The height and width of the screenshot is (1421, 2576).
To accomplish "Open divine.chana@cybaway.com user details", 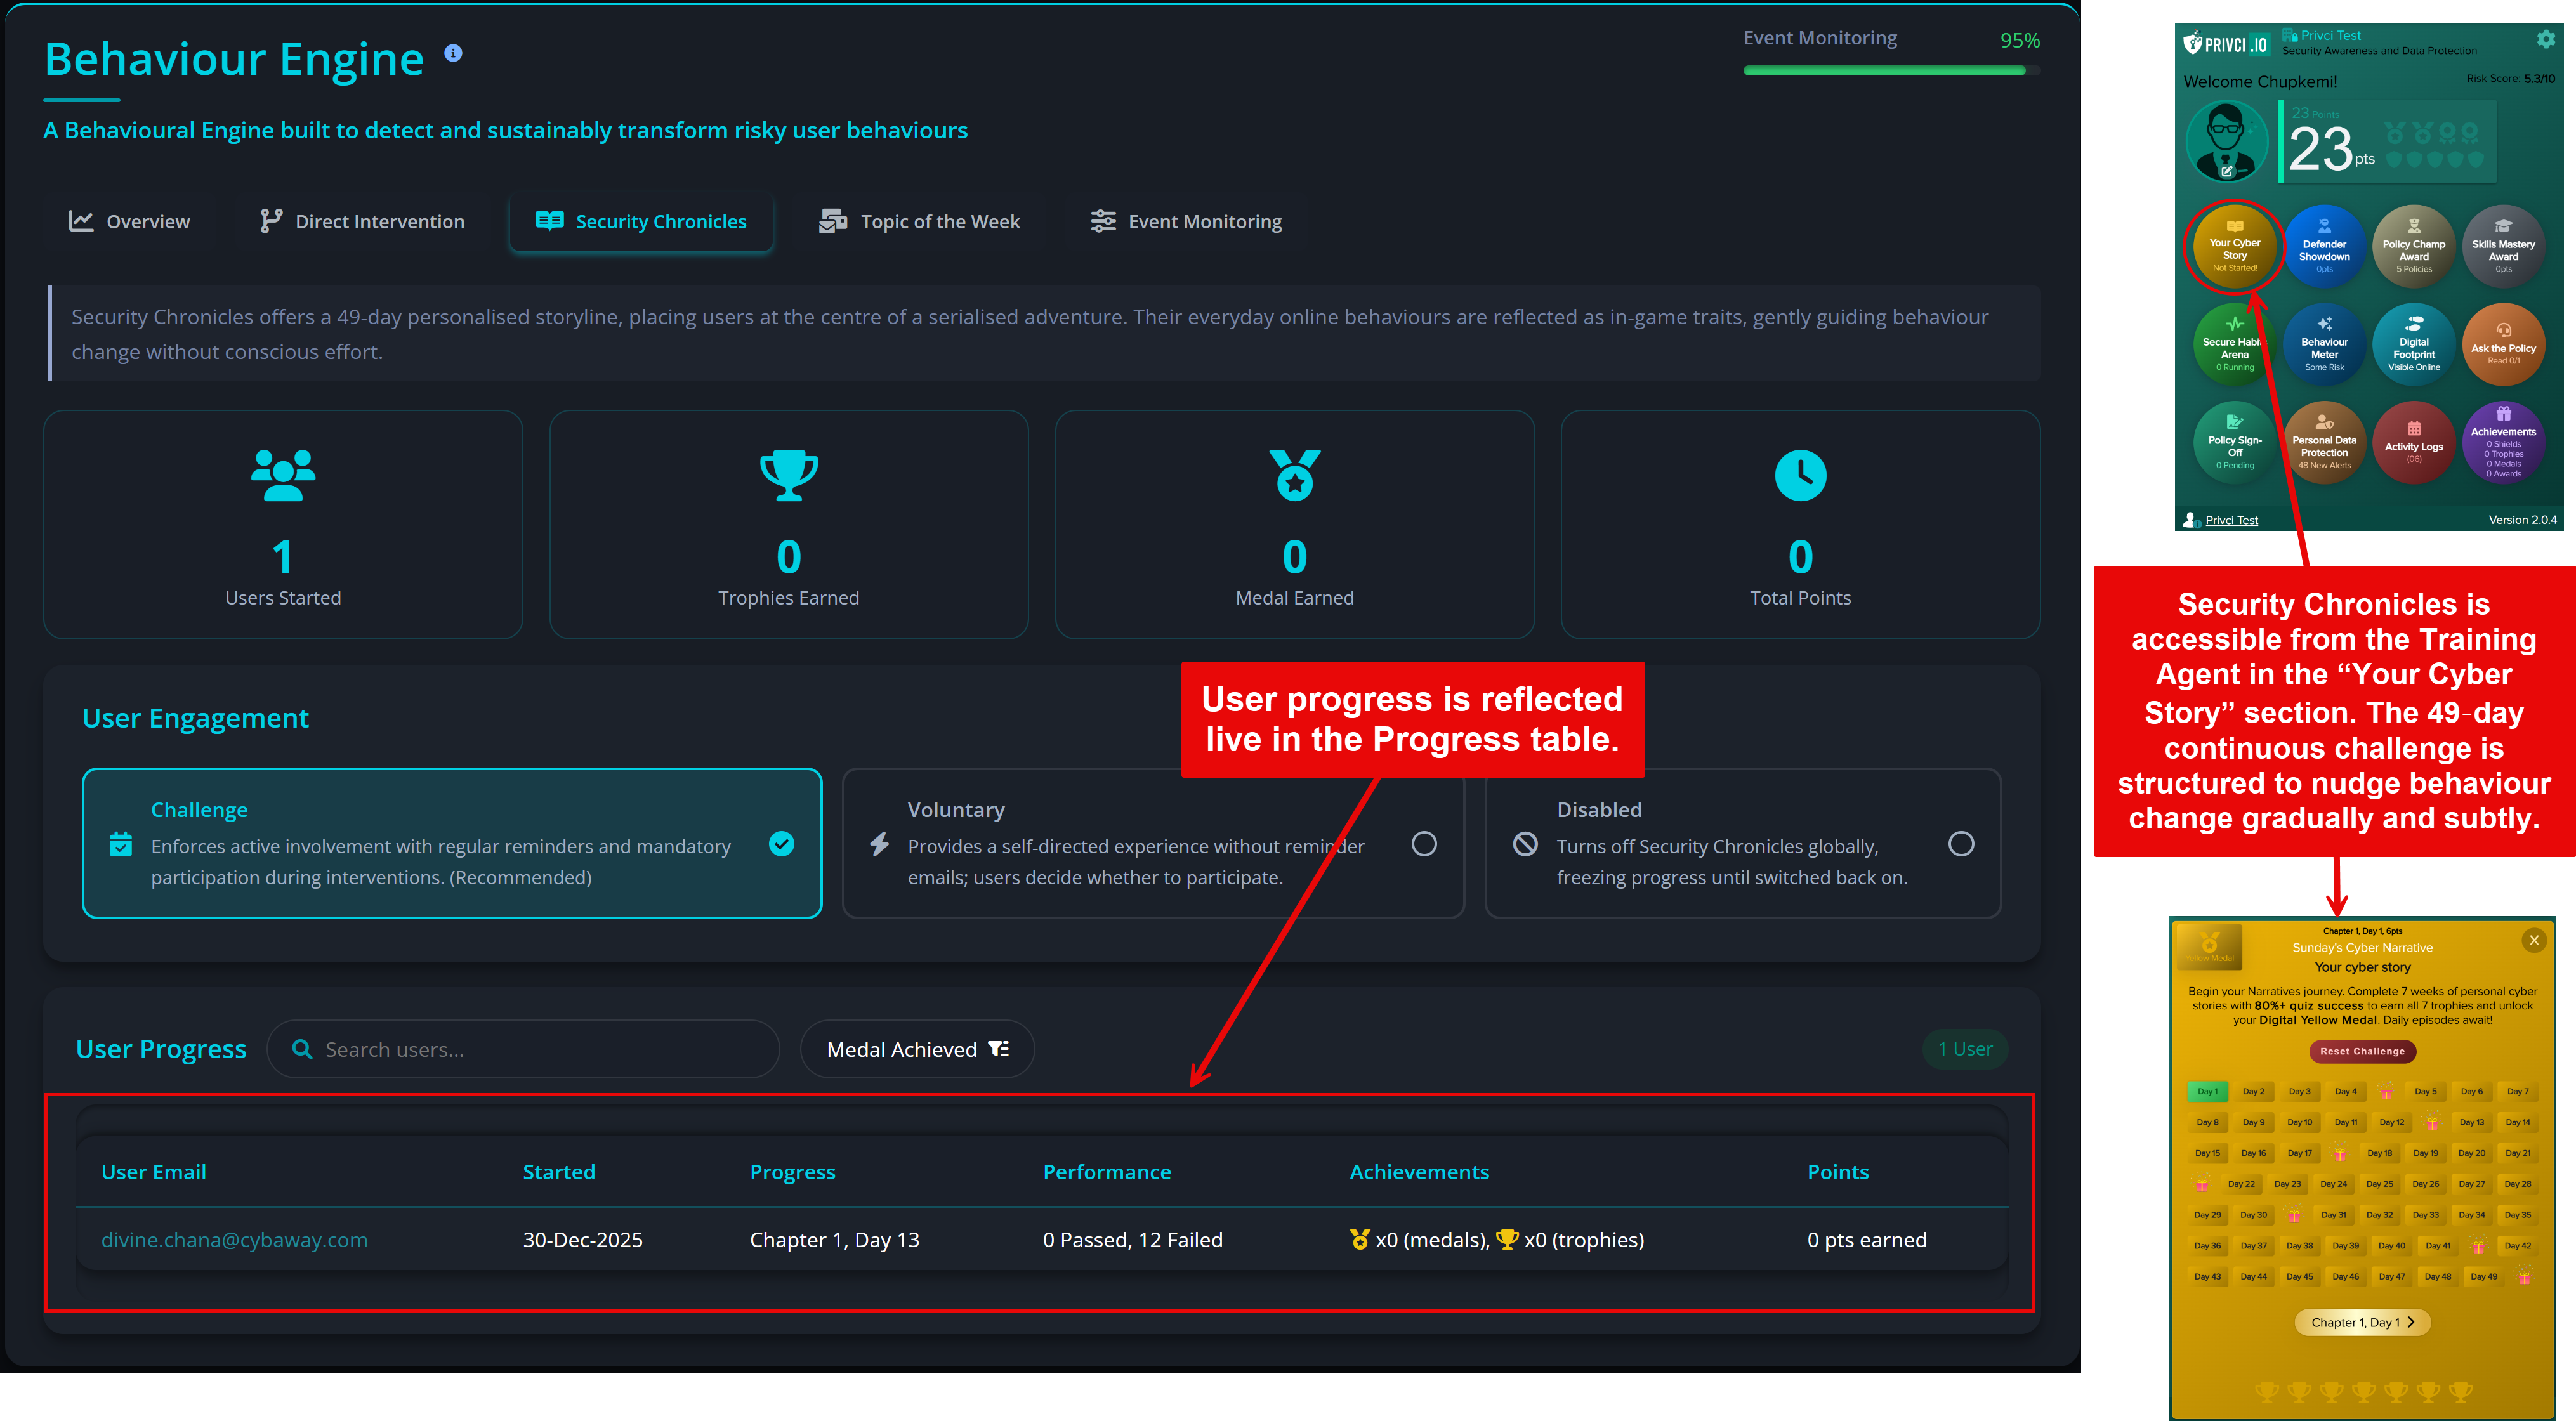I will pyautogui.click(x=235, y=1239).
